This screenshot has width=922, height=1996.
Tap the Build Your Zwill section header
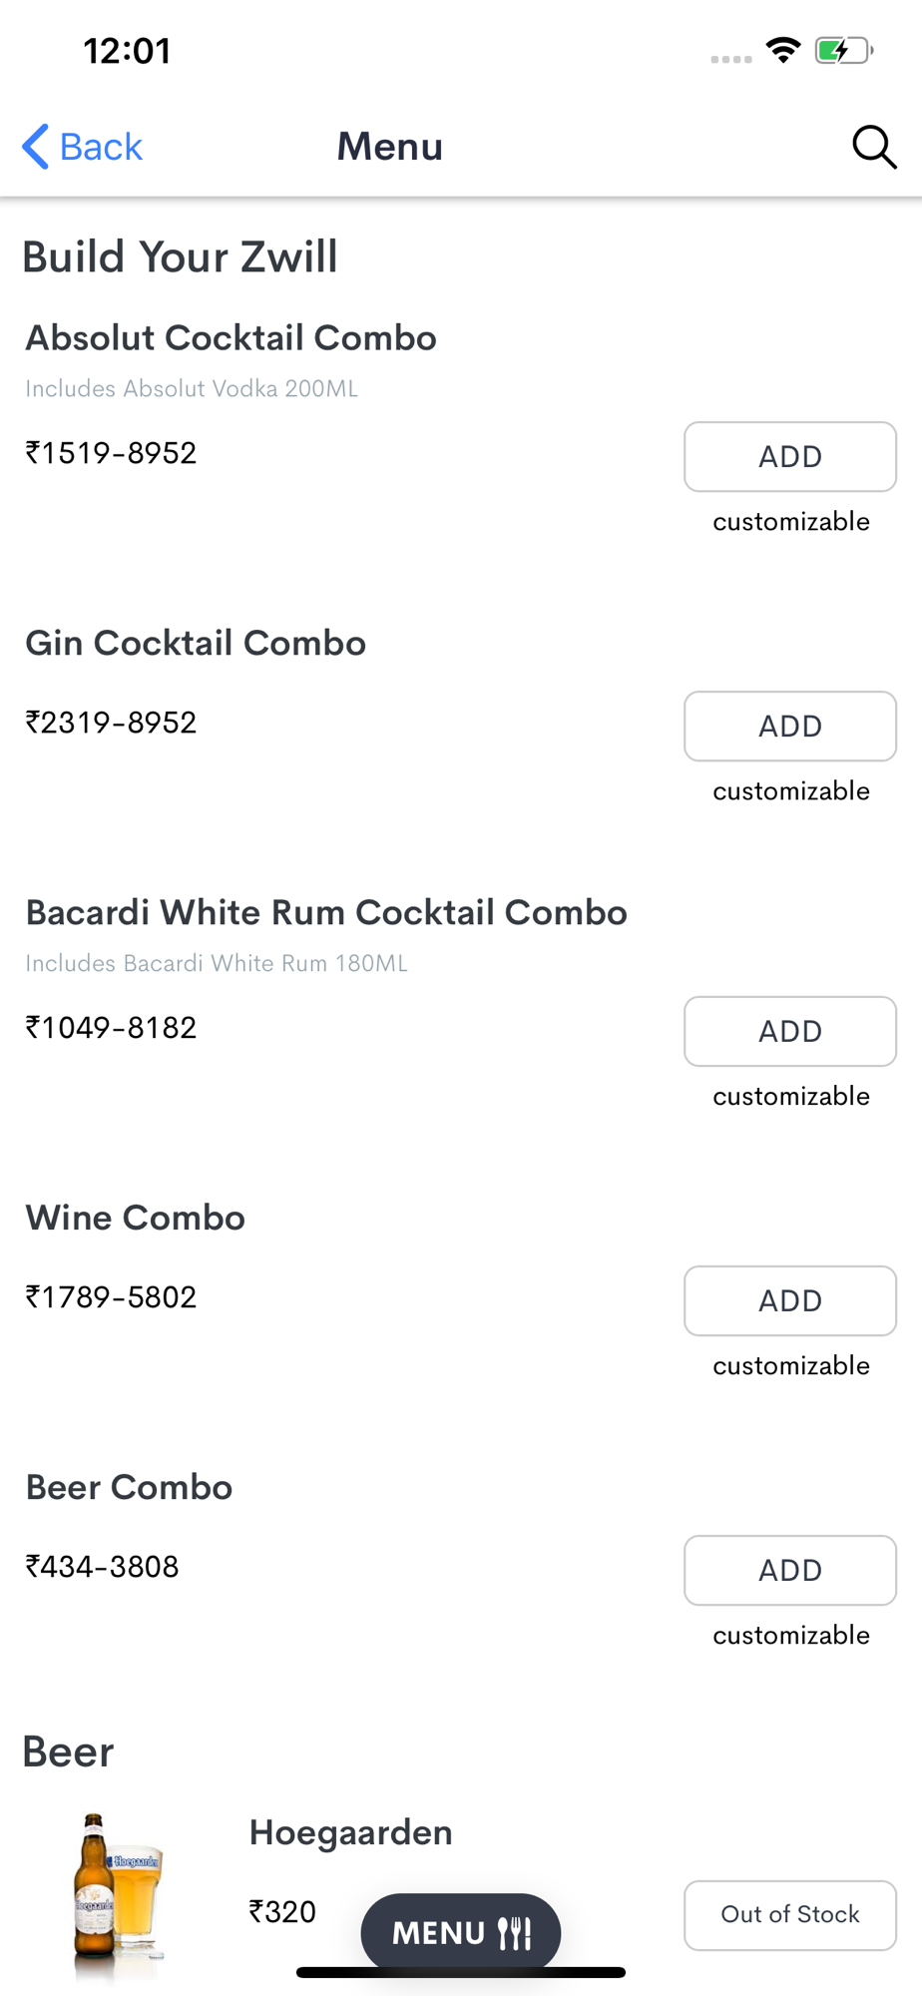[180, 257]
